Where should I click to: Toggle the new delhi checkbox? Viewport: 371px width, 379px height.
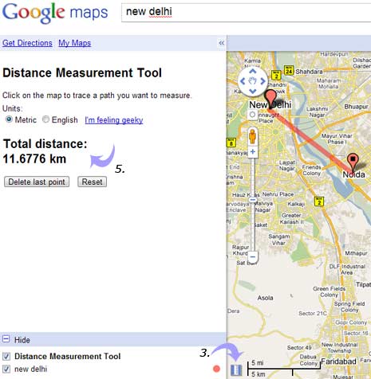point(6,369)
